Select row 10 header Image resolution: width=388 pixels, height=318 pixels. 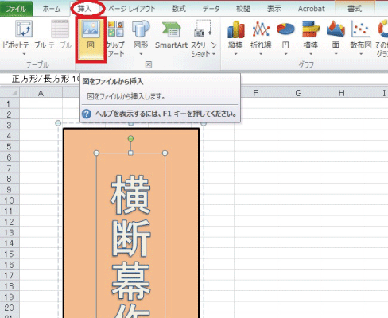[x=10, y=200]
